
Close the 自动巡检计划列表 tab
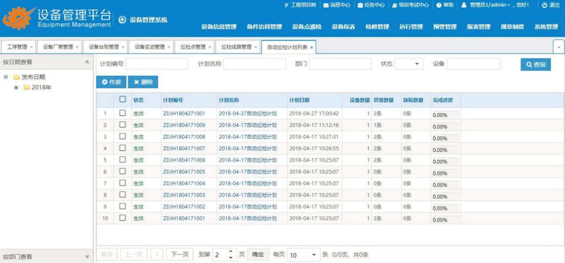tap(312, 48)
